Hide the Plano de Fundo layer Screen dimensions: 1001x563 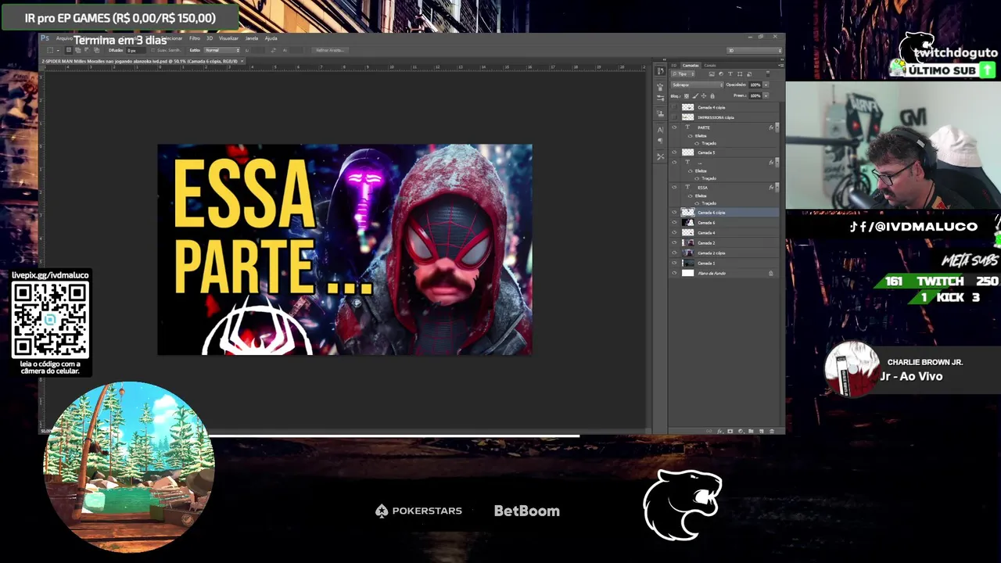674,274
